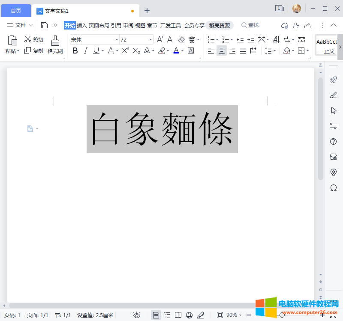Image resolution: width=343 pixels, height=321 pixels.
Task: Open the rocket icon in right sidebar
Action: click(334, 80)
